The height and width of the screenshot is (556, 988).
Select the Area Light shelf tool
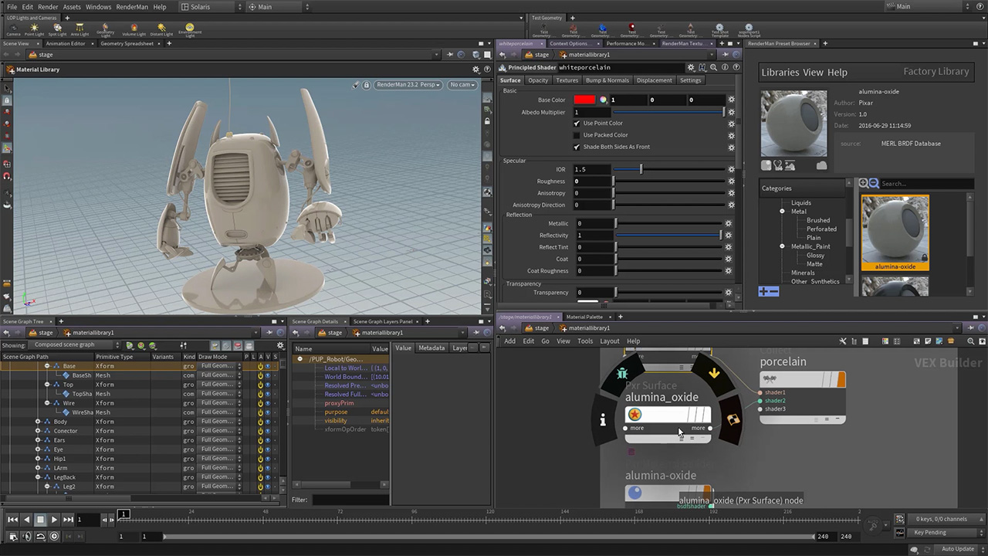tap(80, 29)
